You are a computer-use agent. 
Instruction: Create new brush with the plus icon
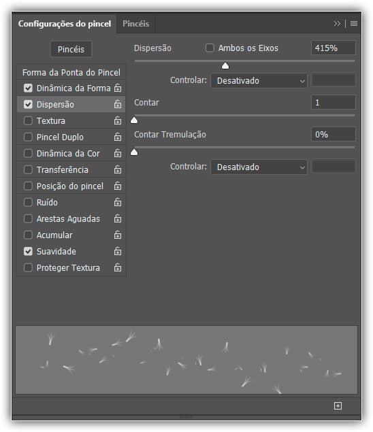(338, 406)
